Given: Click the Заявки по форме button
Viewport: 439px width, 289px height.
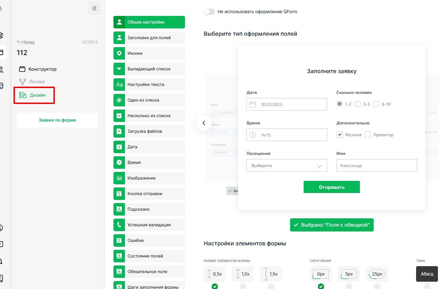Looking at the screenshot, I should click(57, 120).
